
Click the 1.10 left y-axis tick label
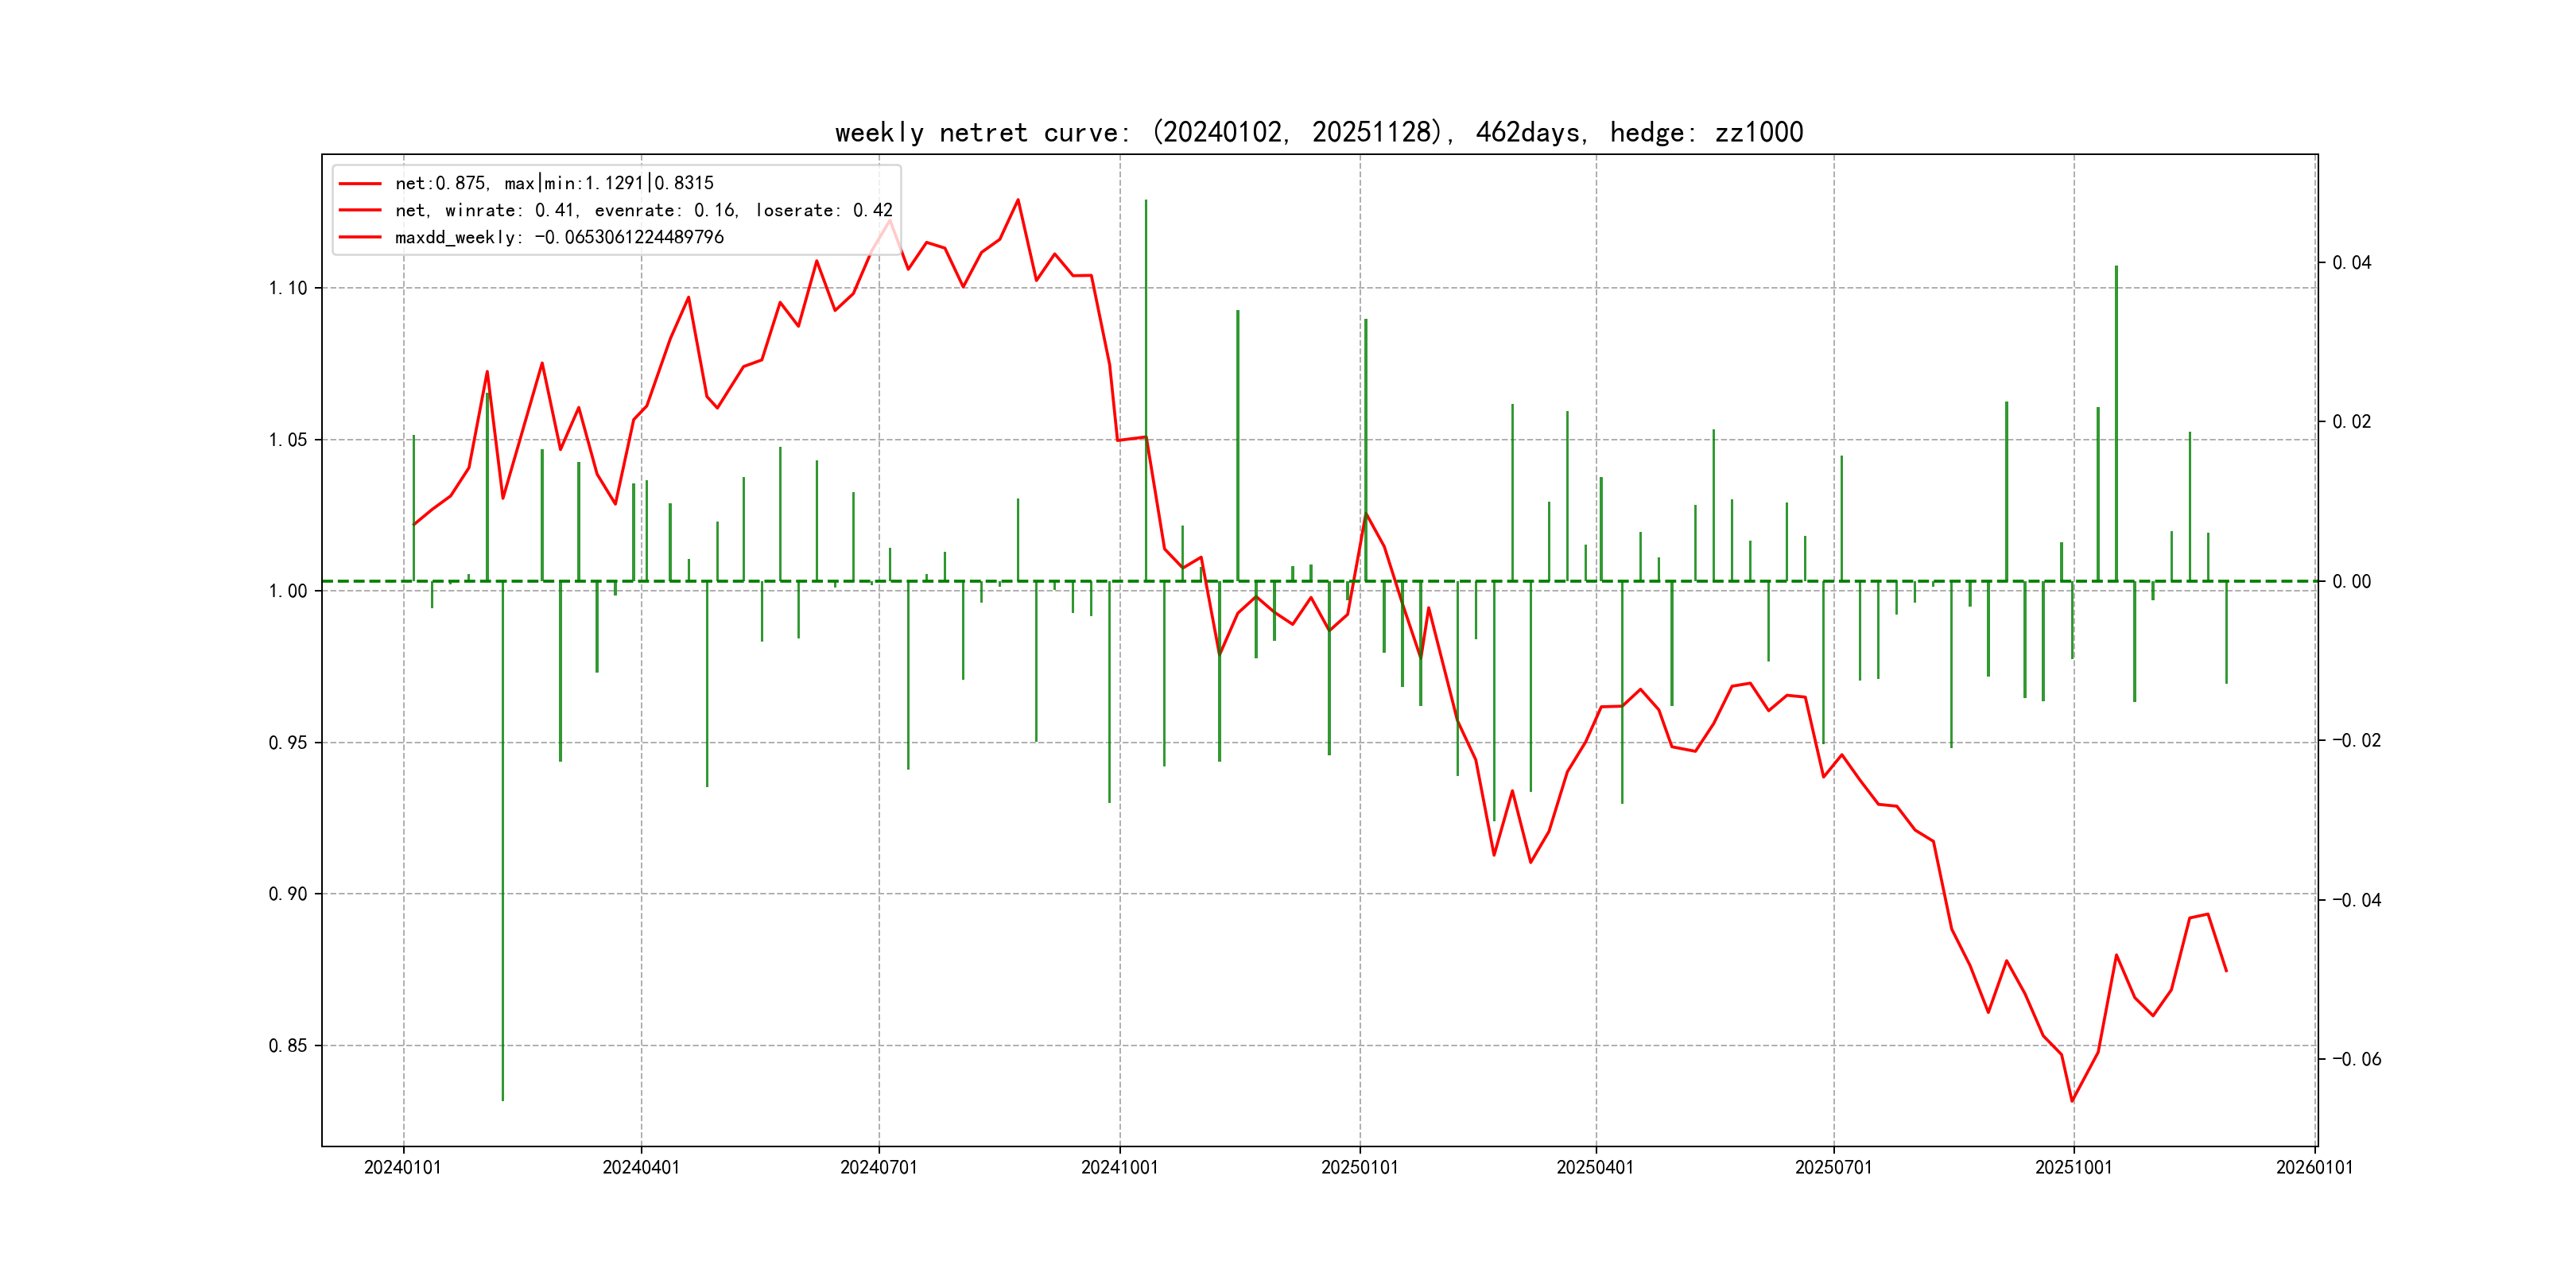point(288,289)
